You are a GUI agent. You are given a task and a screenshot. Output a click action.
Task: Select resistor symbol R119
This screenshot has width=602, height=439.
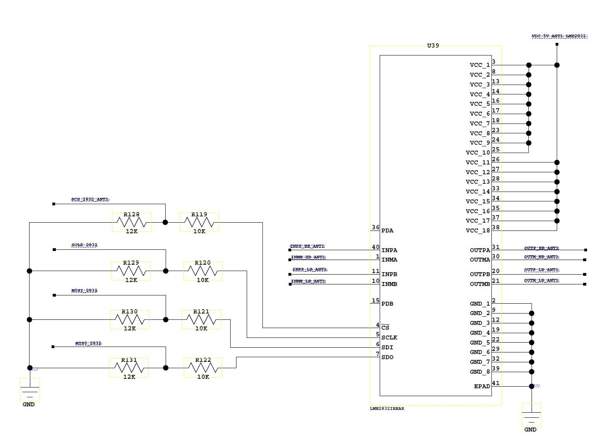(199, 223)
